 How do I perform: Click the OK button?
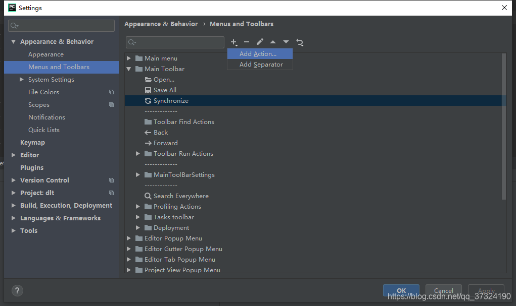pyautogui.click(x=401, y=290)
